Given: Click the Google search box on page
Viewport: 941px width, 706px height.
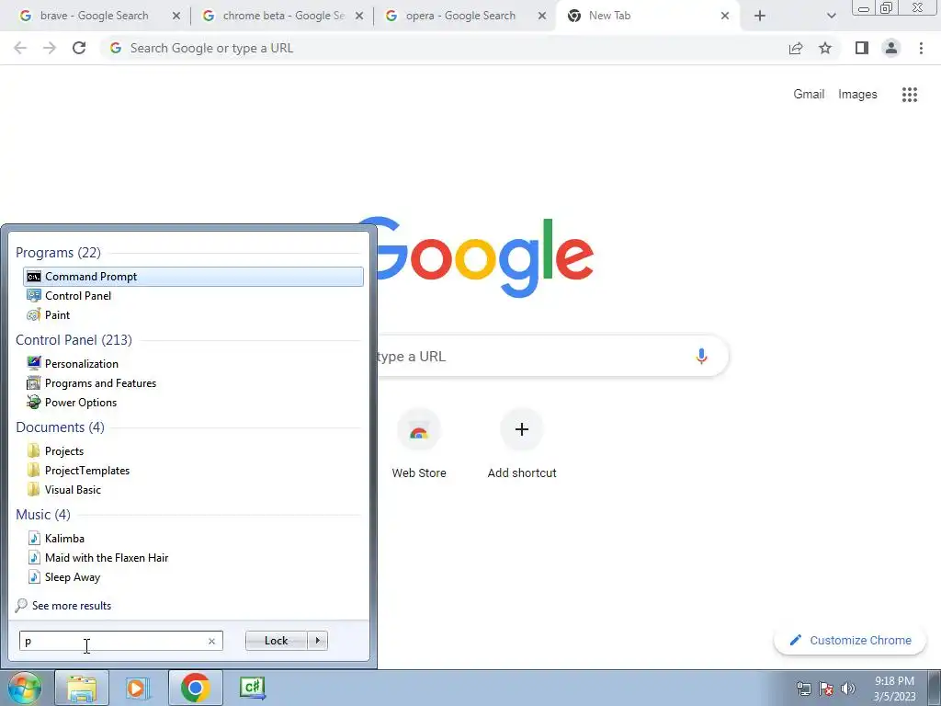Looking at the screenshot, I should [x=552, y=356].
